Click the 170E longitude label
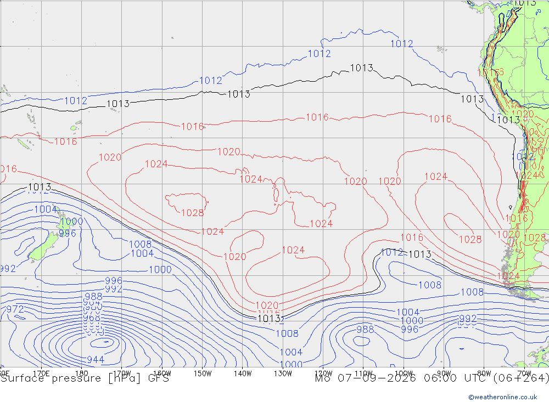Viewport: 549px width, 402px height. (41, 373)
